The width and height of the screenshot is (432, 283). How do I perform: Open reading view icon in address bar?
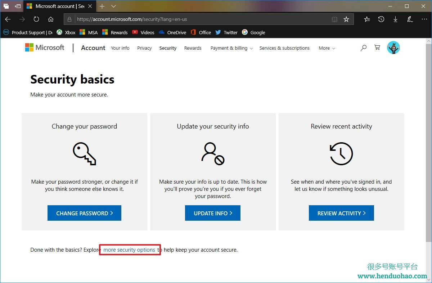click(x=334, y=19)
